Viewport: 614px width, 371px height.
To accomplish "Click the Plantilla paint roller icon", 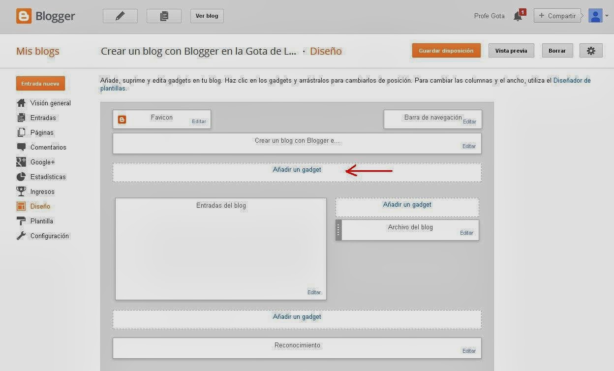I will 21,221.
